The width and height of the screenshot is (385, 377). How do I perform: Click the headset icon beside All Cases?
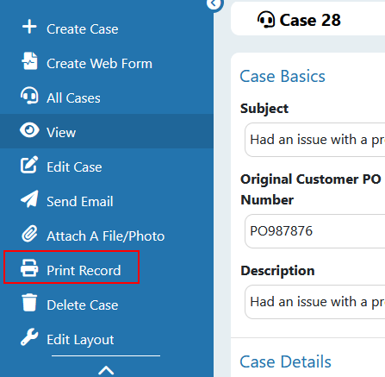coord(29,96)
